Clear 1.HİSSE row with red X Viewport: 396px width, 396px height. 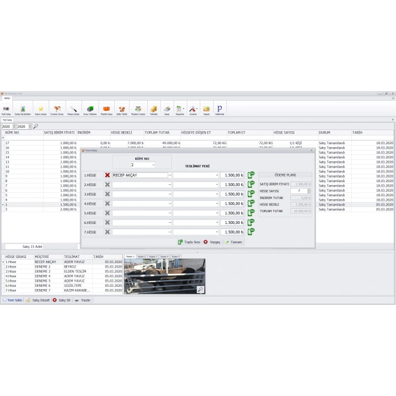[x=107, y=175]
